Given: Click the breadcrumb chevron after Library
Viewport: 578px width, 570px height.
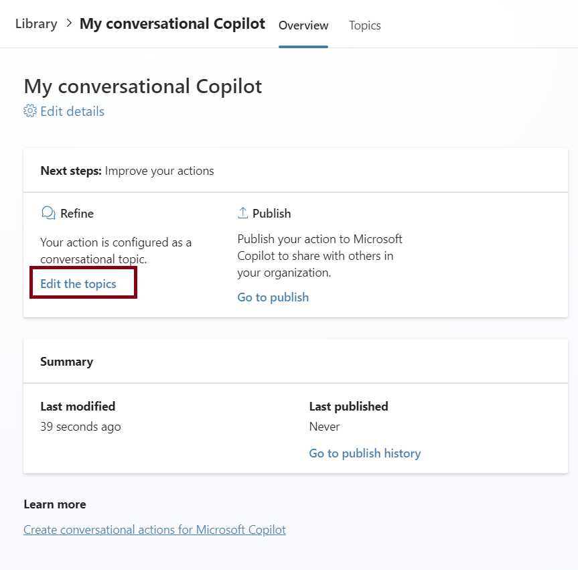Looking at the screenshot, I should (x=68, y=24).
